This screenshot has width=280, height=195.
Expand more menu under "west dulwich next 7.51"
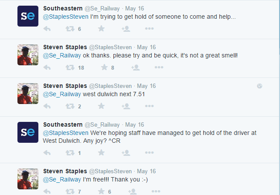(149, 106)
